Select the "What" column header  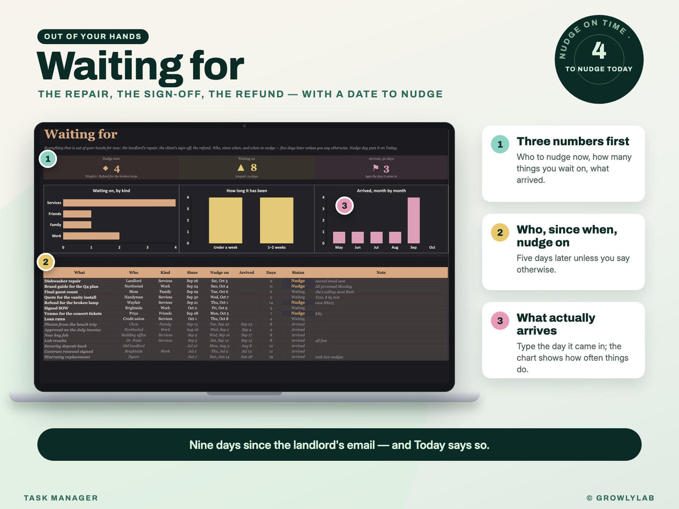[x=80, y=273]
